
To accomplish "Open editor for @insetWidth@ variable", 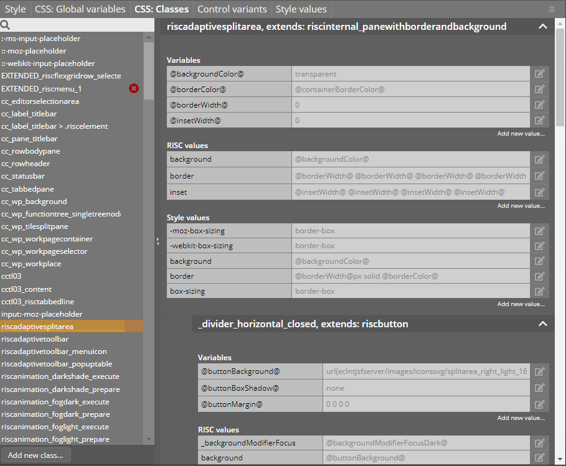I will pyautogui.click(x=540, y=121).
